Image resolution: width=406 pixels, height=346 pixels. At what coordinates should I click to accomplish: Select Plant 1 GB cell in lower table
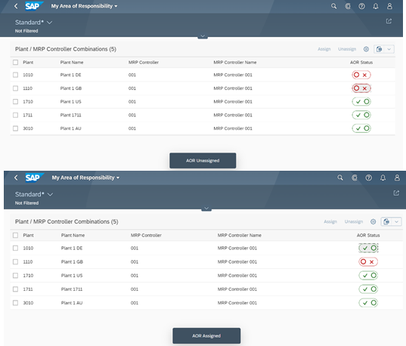point(72,261)
